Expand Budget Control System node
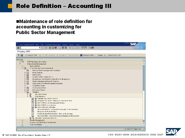The height and width of the screenshot is (138, 185). pos(25,77)
